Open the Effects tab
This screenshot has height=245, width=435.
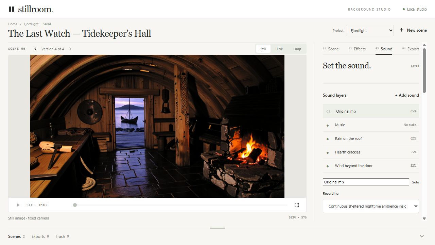coord(357,49)
